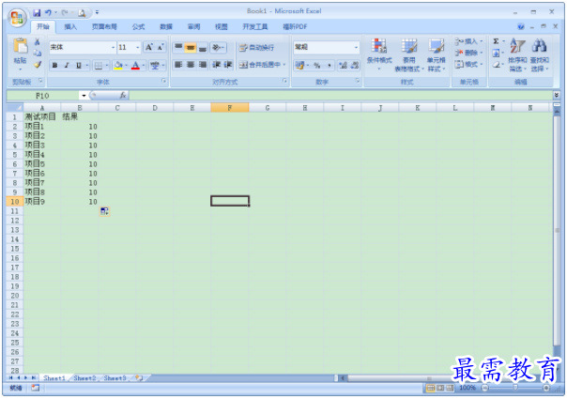Click the Paste clipboard icon
This screenshot has width=567, height=399.
(x=21, y=47)
